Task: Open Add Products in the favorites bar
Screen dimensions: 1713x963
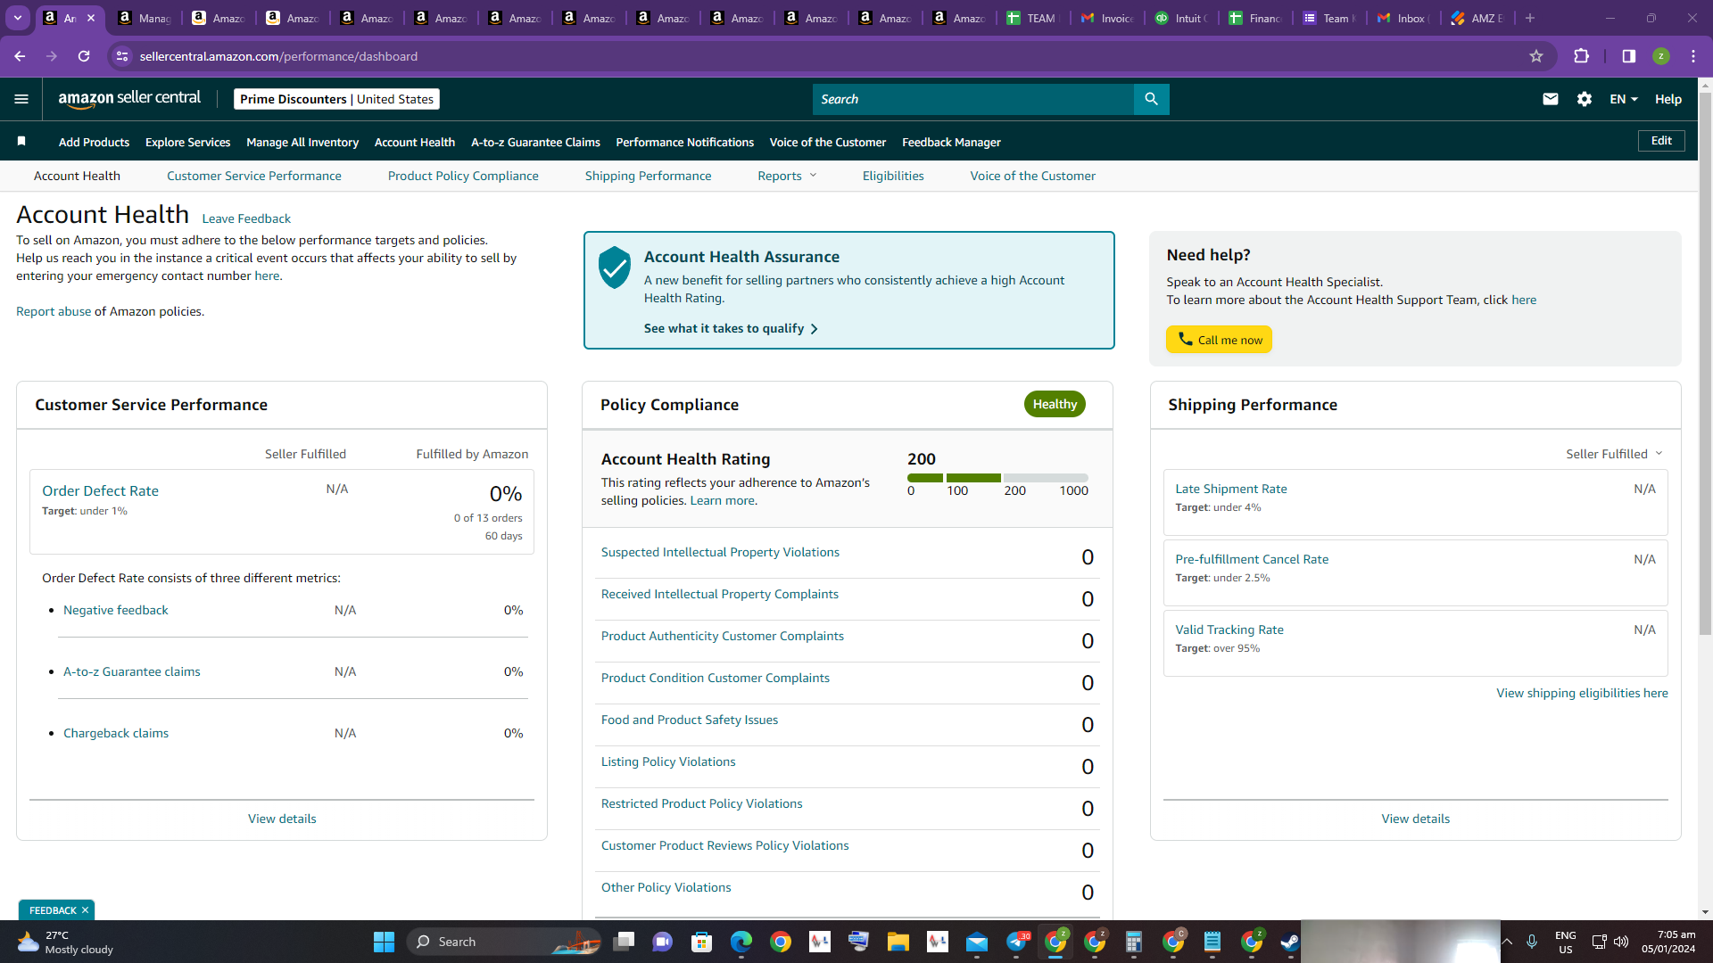Action: click(x=94, y=142)
